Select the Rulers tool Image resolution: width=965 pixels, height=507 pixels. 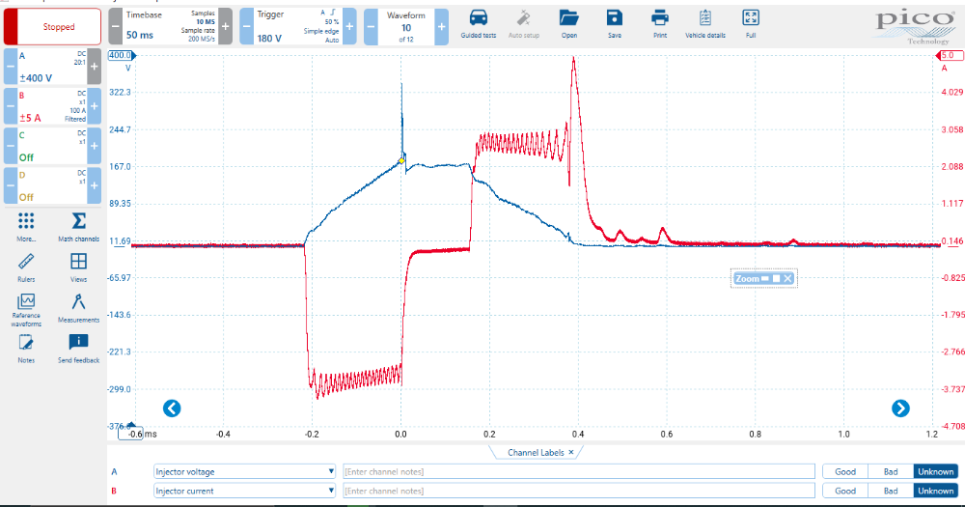(26, 266)
